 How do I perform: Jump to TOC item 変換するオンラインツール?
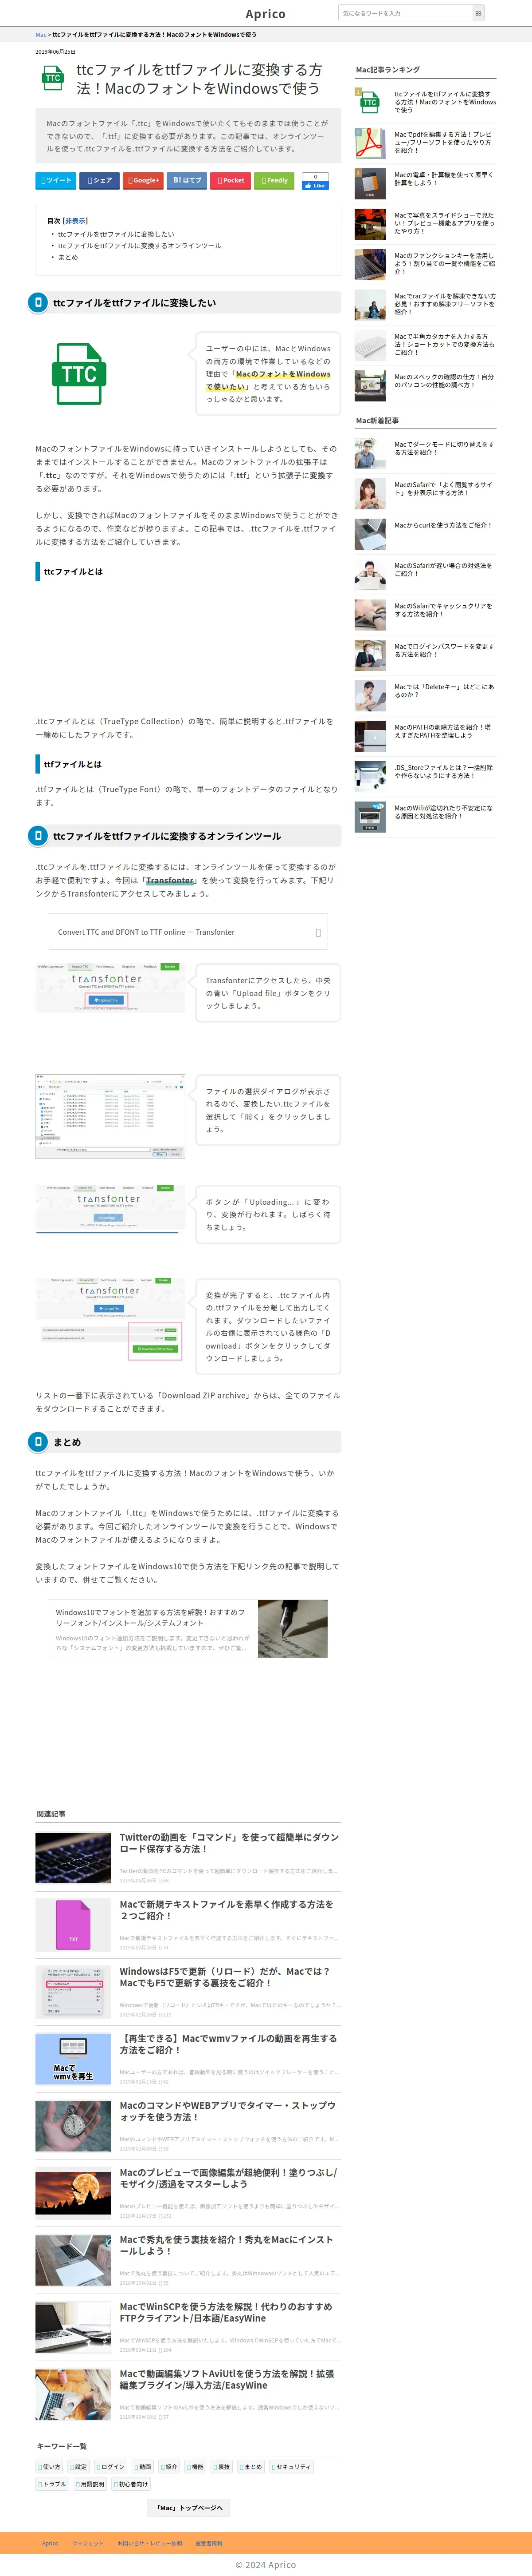[x=140, y=245]
